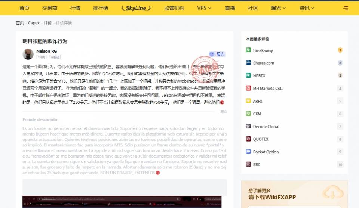The width and height of the screenshot is (359, 208).
Task: Open the attached screenshot thumbnail
Action: click(x=122, y=202)
